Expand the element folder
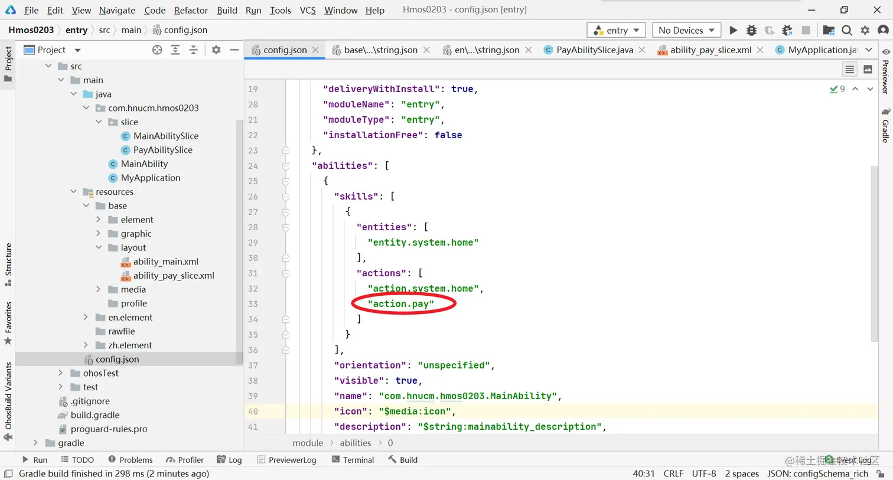This screenshot has width=893, height=480. [99, 220]
